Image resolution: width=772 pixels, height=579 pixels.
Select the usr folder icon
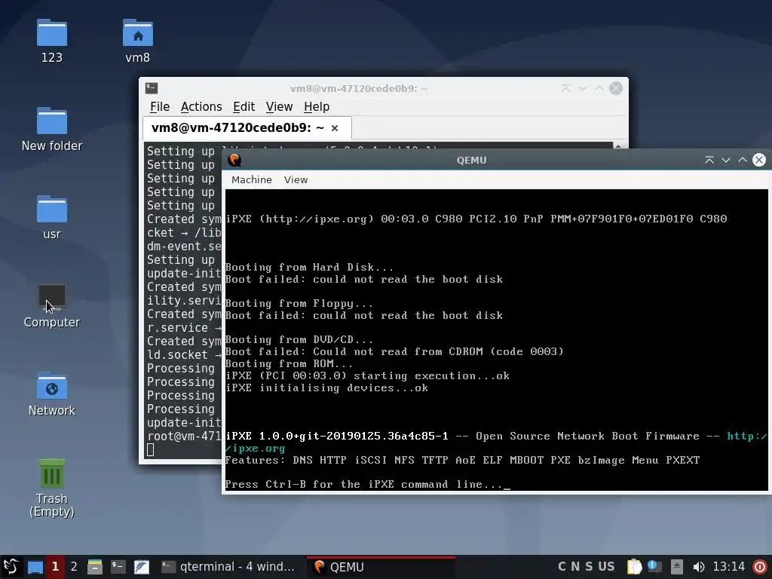coord(52,218)
